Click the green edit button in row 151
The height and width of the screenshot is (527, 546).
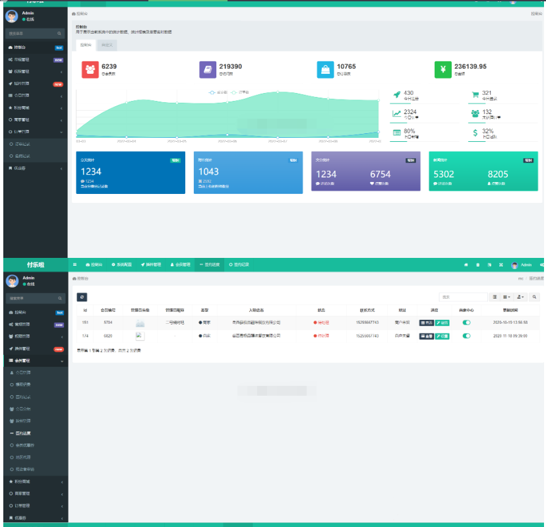click(x=442, y=323)
